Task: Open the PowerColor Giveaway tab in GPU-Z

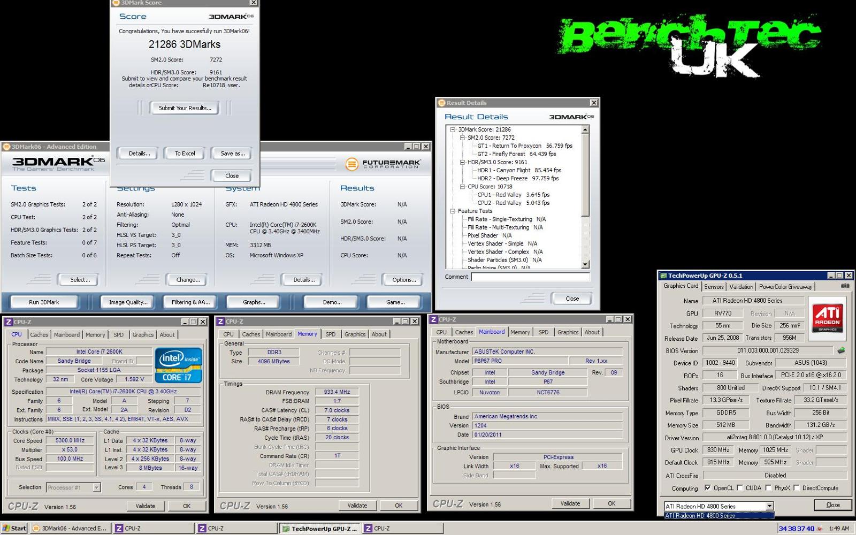Action: (x=785, y=287)
